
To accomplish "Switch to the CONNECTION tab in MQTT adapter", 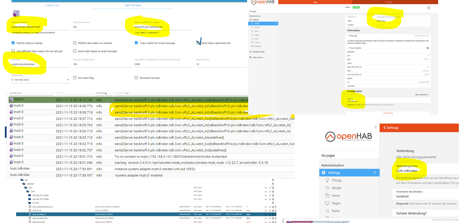I will [52, 5].
